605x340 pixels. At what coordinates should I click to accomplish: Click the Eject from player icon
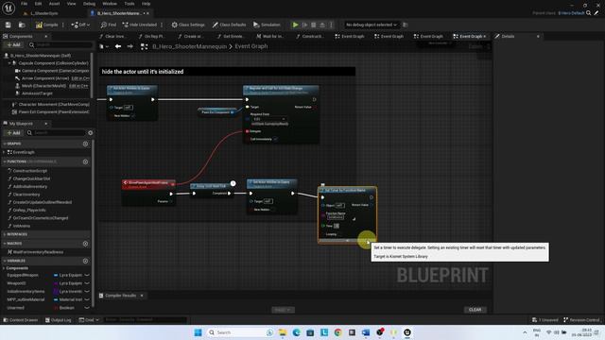click(322, 25)
